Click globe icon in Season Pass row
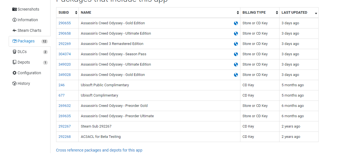 tap(236, 54)
